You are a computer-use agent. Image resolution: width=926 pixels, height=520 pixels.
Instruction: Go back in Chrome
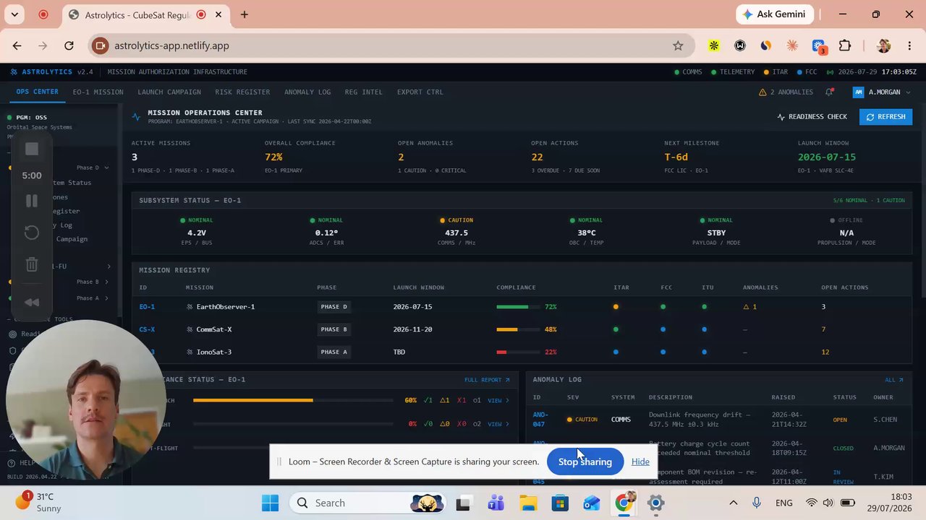coord(17,45)
